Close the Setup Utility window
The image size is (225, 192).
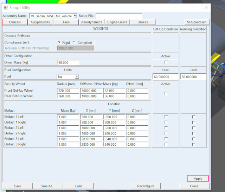[x=206, y=8]
